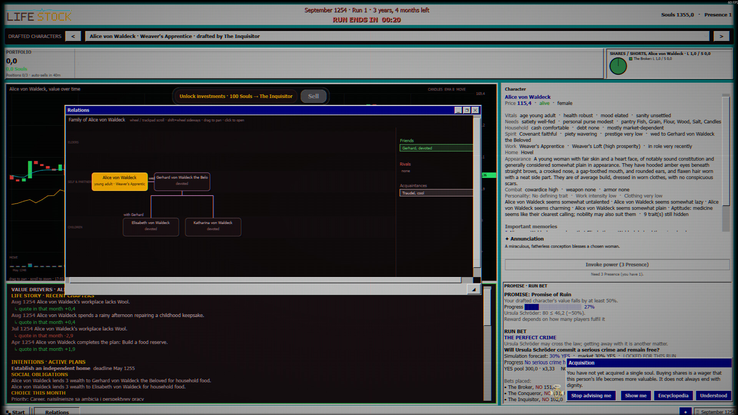The width and height of the screenshot is (738, 415).
Task: Click the taskbar star tray icon
Action: click(x=685, y=412)
